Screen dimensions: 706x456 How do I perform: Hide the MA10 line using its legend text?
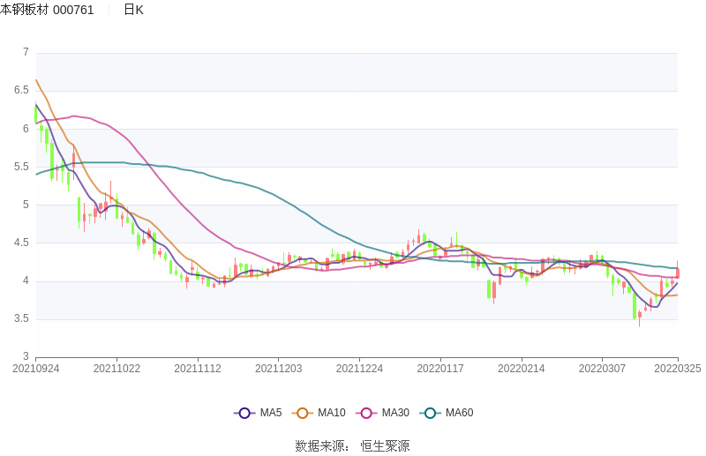[332, 413]
